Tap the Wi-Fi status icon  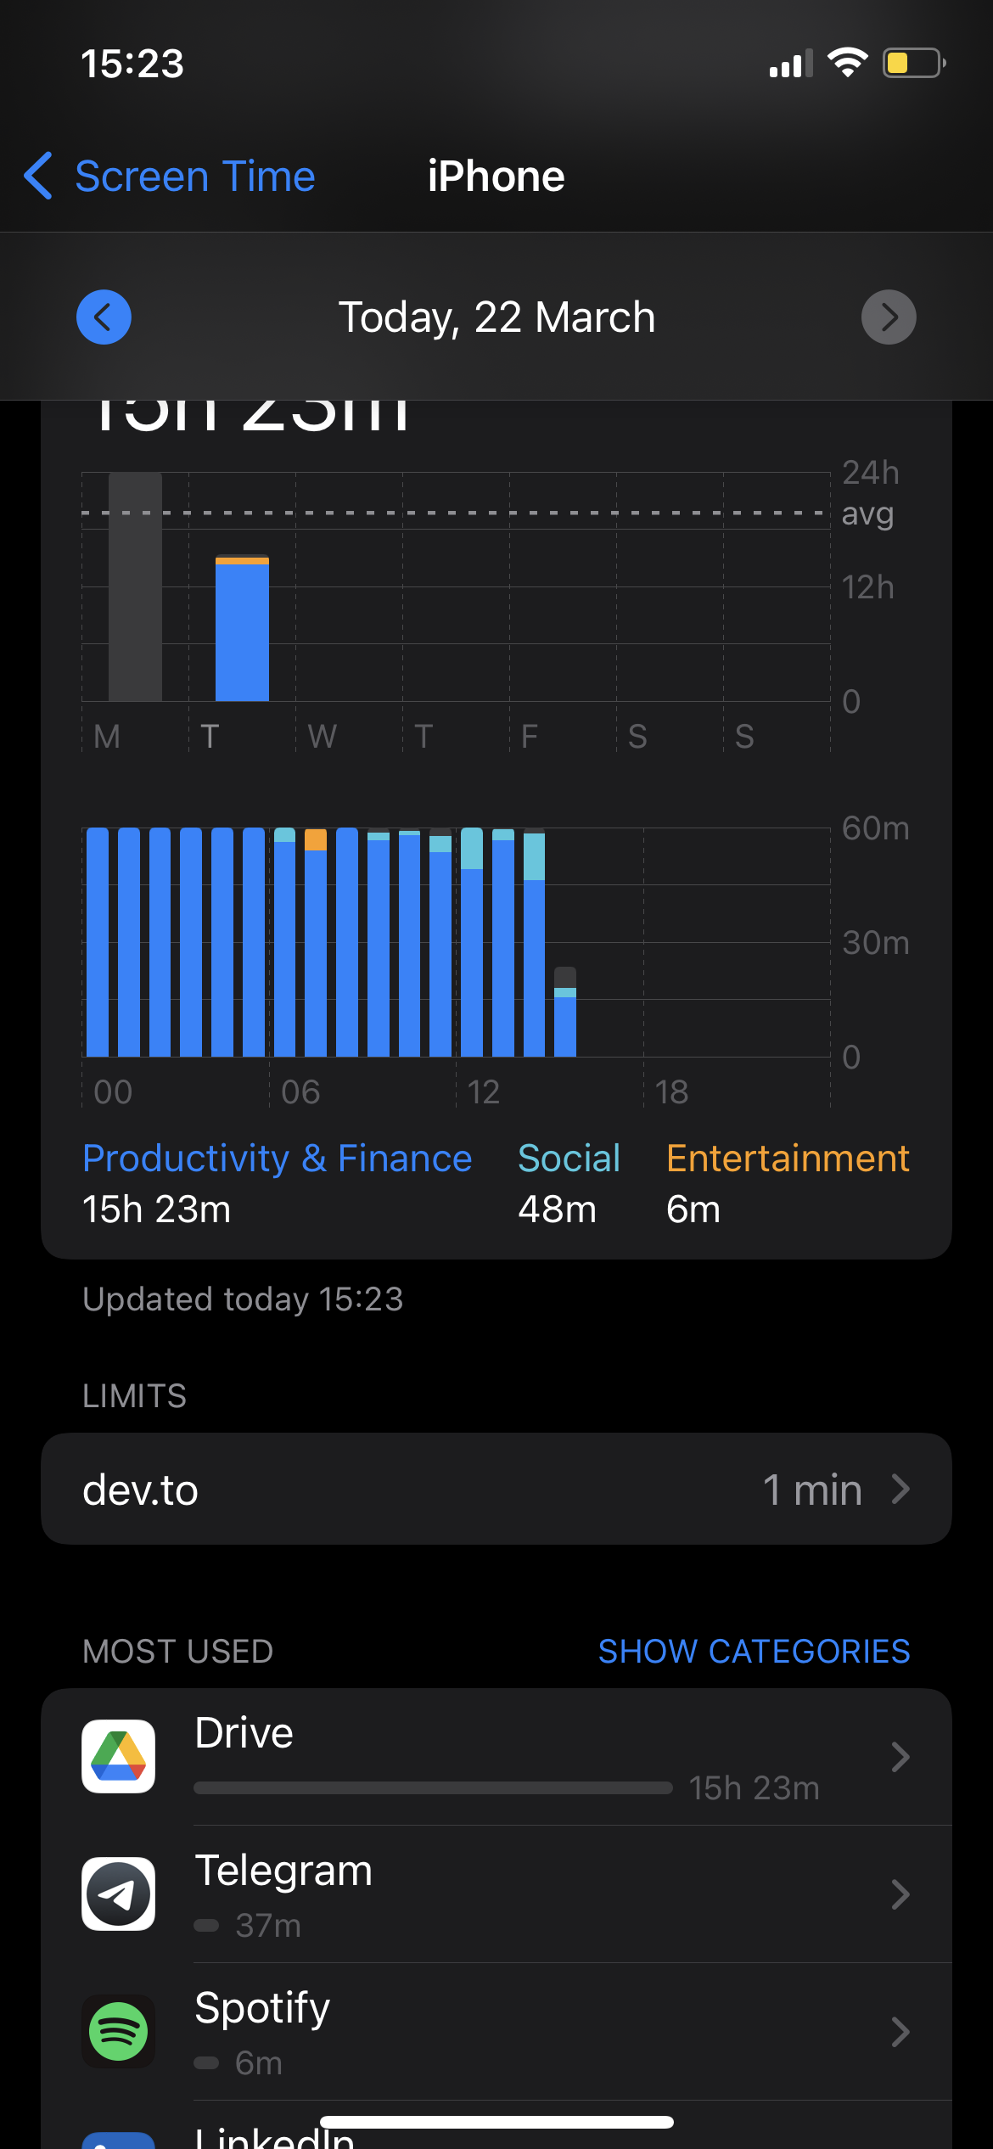tap(847, 63)
